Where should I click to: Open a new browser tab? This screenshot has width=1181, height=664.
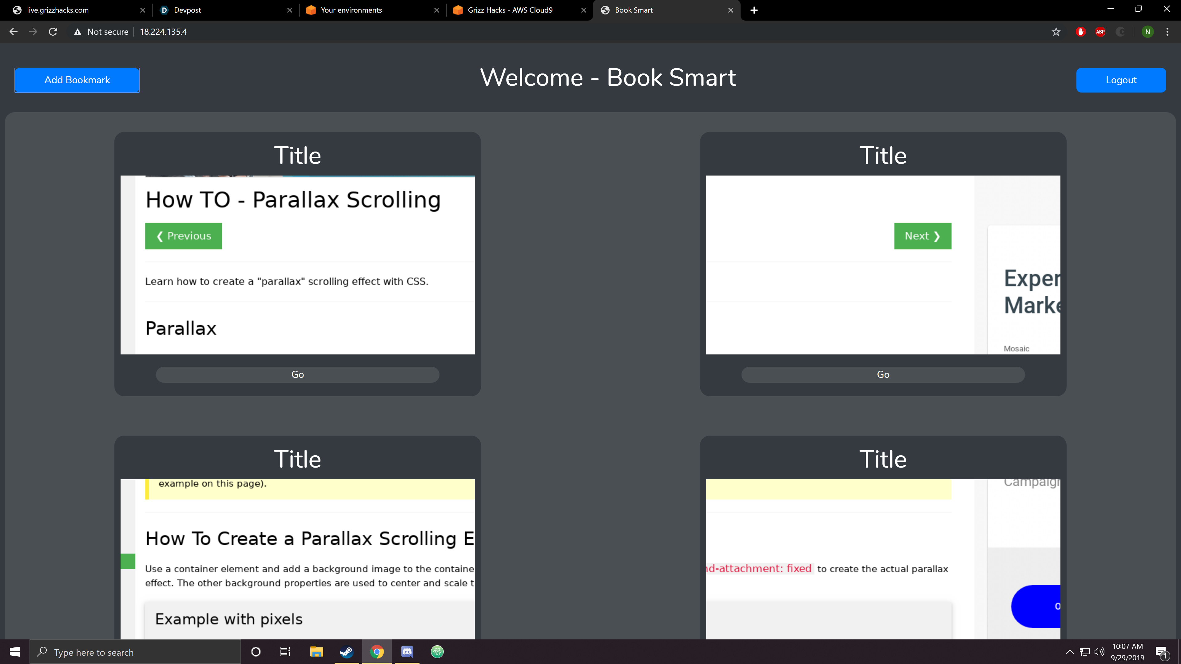[x=754, y=10]
